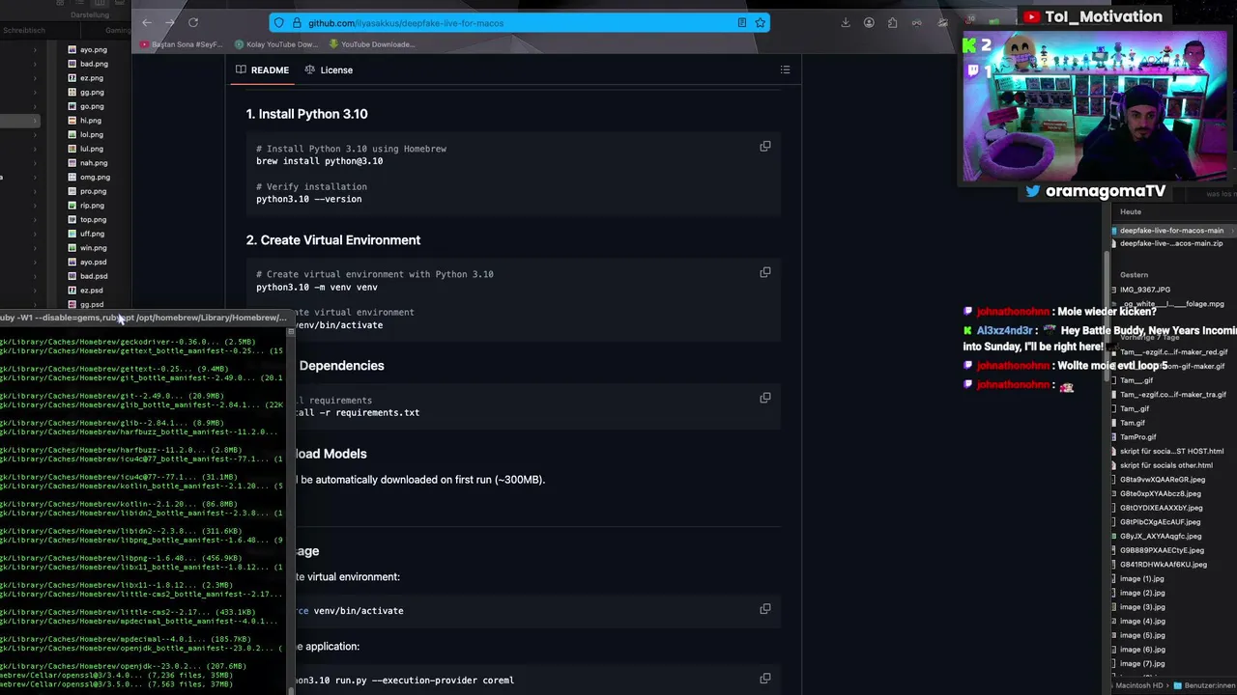Select the ez.psd file icon in Finder

click(x=72, y=290)
